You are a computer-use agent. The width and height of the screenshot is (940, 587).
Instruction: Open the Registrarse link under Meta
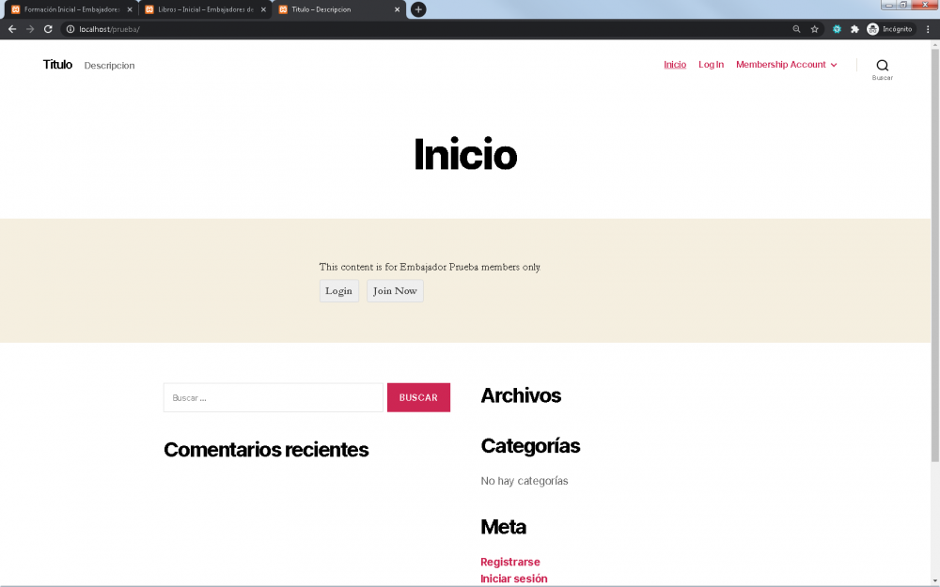(x=510, y=562)
